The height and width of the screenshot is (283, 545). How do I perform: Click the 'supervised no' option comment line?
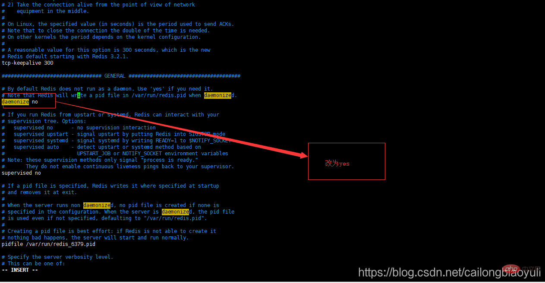pos(79,128)
